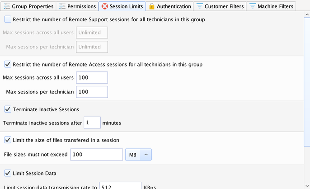310x189 pixels.
Task: Click the Permissions tab sliders icon
Action: (62, 6)
